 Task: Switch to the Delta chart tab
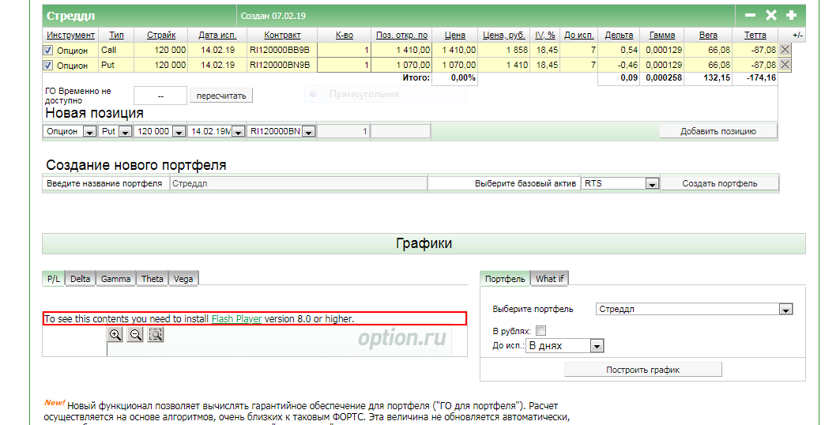pos(81,279)
